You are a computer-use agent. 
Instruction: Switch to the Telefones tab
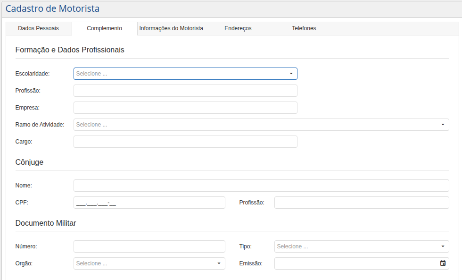304,28
